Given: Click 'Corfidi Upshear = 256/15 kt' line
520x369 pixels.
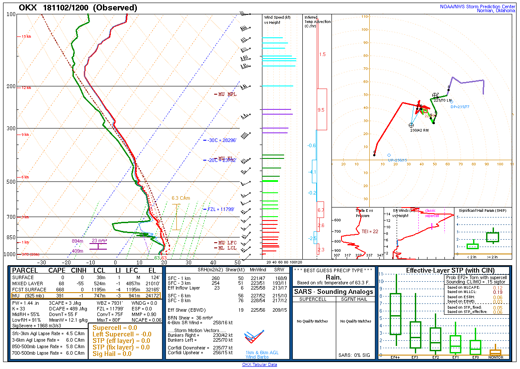Looking at the screenshot, I should (x=200, y=353).
